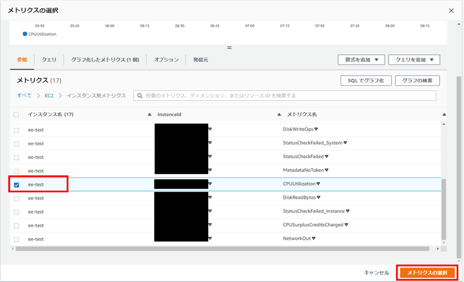Click table scrollbar up arrow

coord(444,124)
